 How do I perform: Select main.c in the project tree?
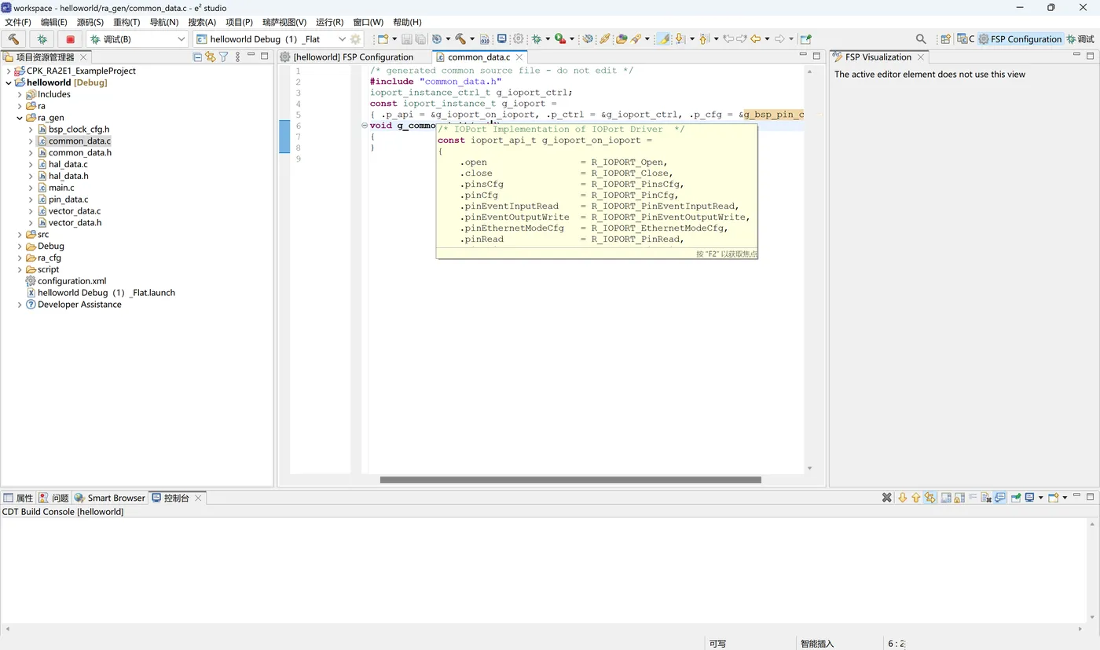point(61,188)
